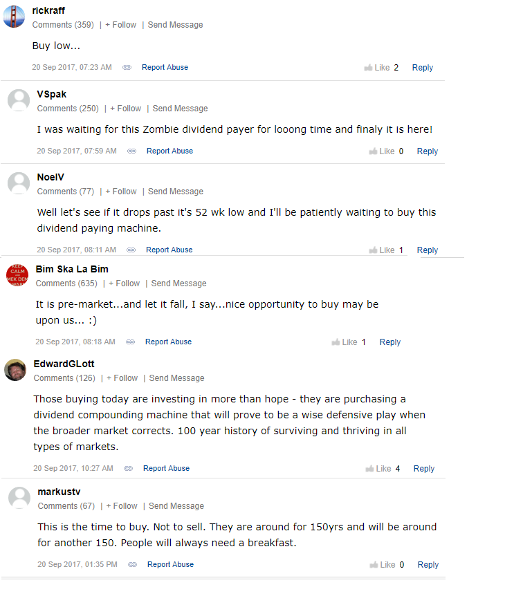Like rickraff's "Buy low..." comment
The height and width of the screenshot is (605, 505).
pyautogui.click(x=377, y=68)
